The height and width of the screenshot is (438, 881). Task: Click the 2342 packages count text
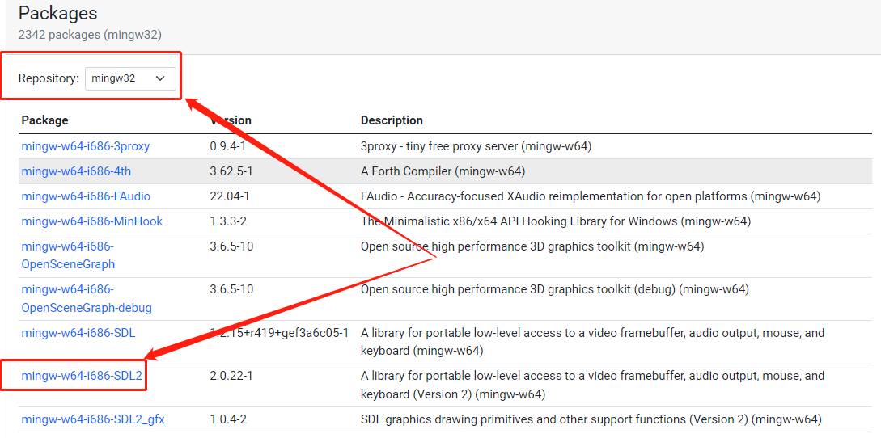89,35
